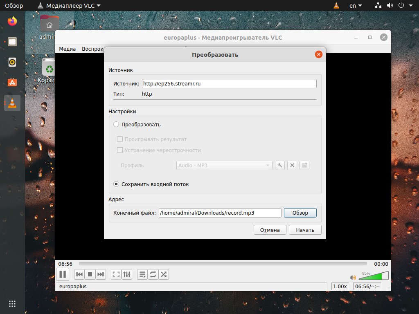
Task: Close the Преобразовать dialog
Action: [318, 54]
